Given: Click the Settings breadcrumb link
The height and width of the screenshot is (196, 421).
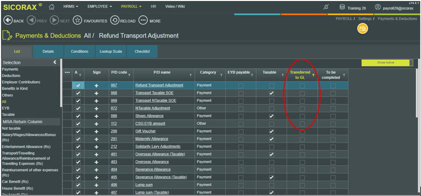Looking at the screenshot, I should click(365, 19).
